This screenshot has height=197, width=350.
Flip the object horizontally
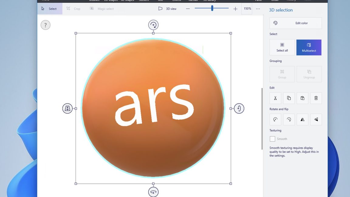[302, 119]
